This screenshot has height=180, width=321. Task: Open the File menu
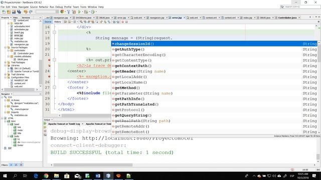[x=3, y=7]
